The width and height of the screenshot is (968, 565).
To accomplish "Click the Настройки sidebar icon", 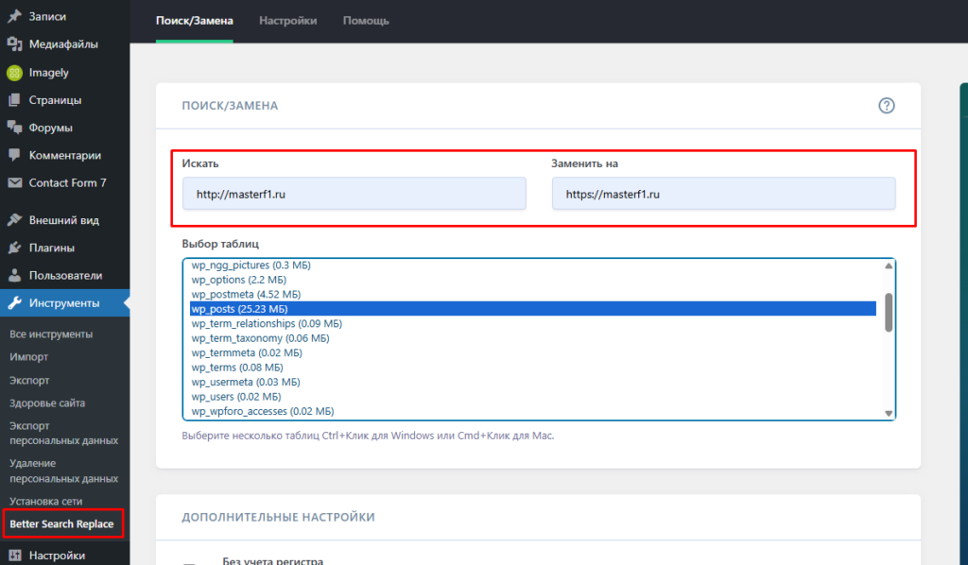I will (x=14, y=556).
